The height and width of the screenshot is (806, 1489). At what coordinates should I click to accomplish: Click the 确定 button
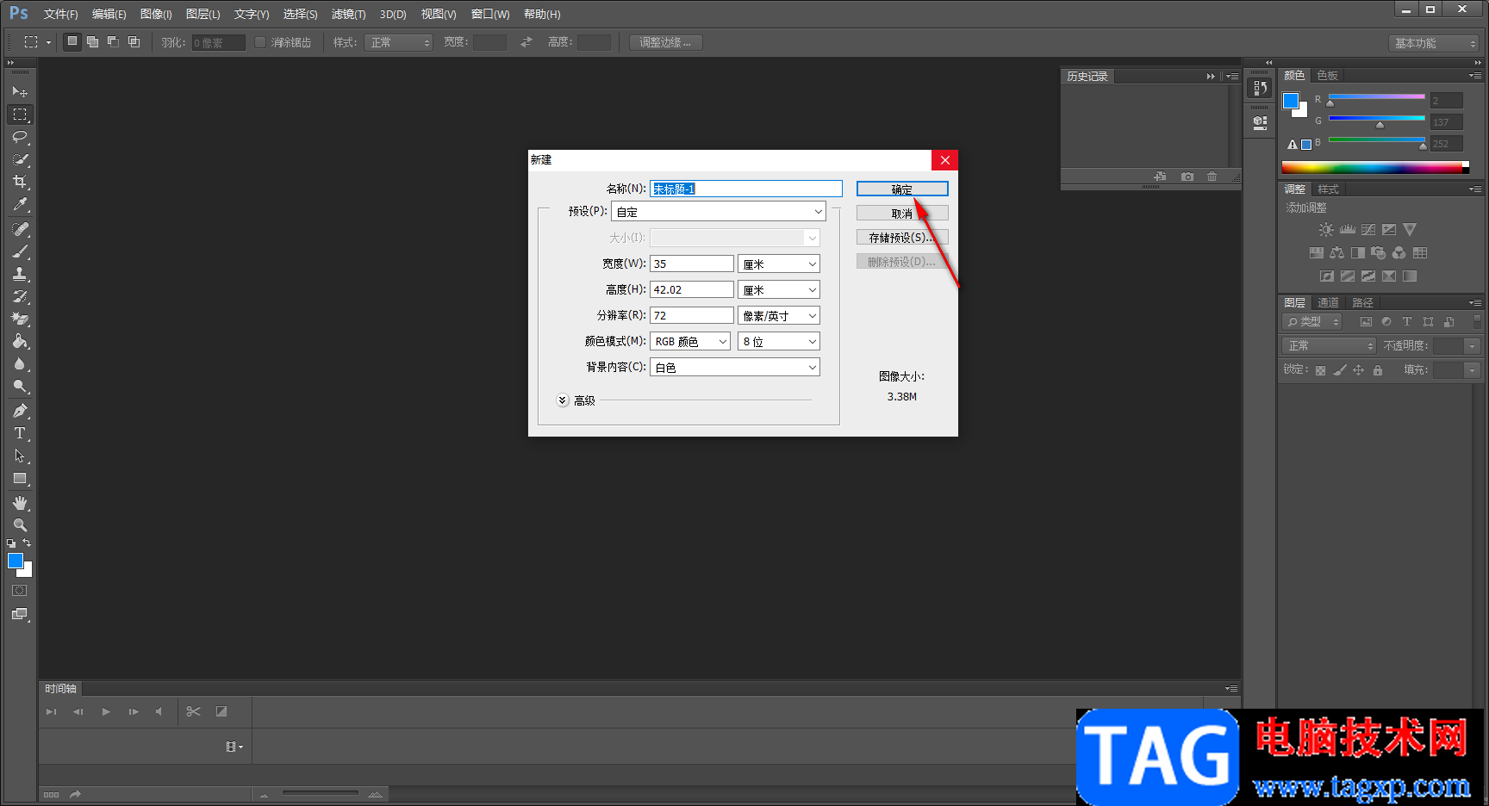(902, 189)
